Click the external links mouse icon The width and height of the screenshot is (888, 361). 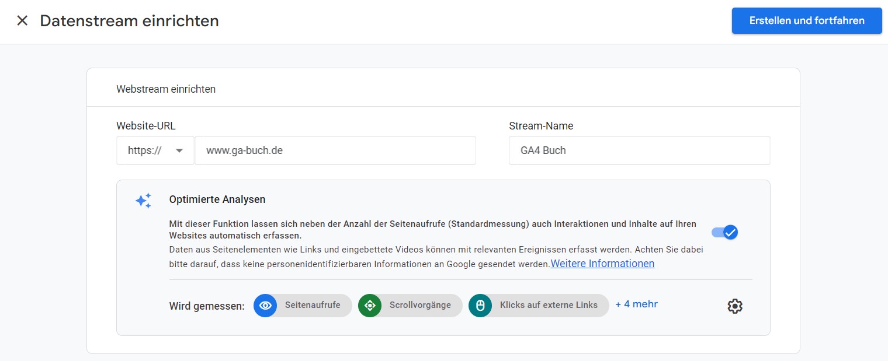480,305
